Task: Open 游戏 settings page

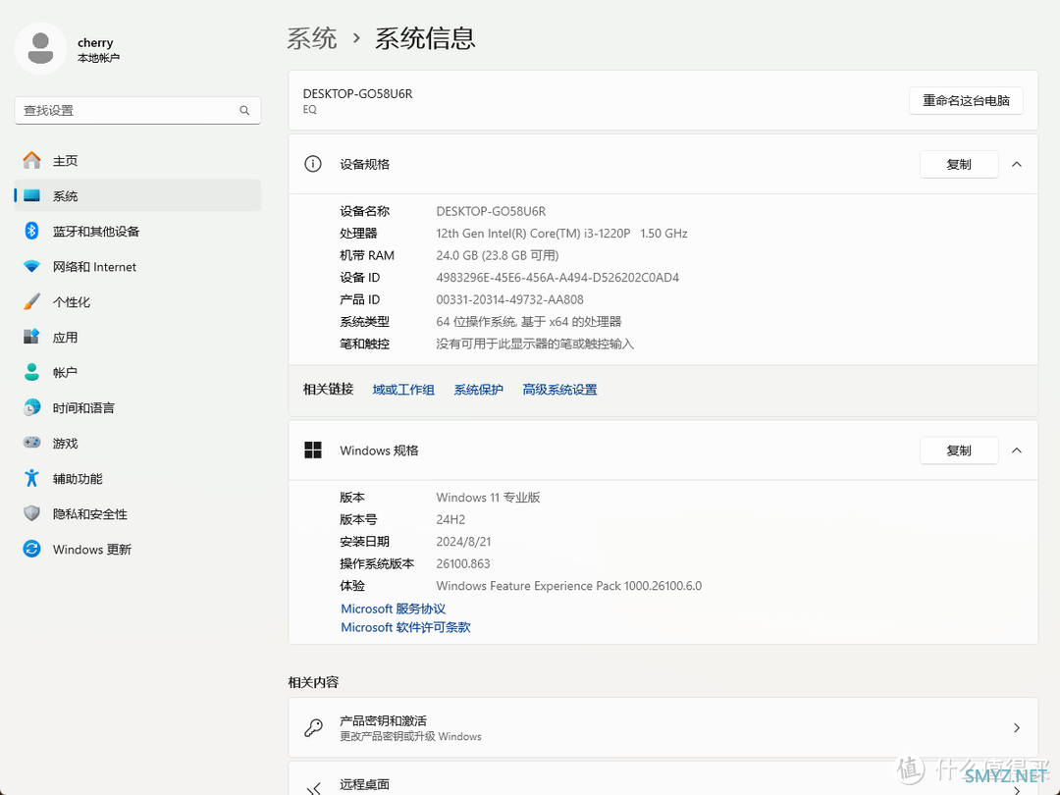Action: [137, 443]
